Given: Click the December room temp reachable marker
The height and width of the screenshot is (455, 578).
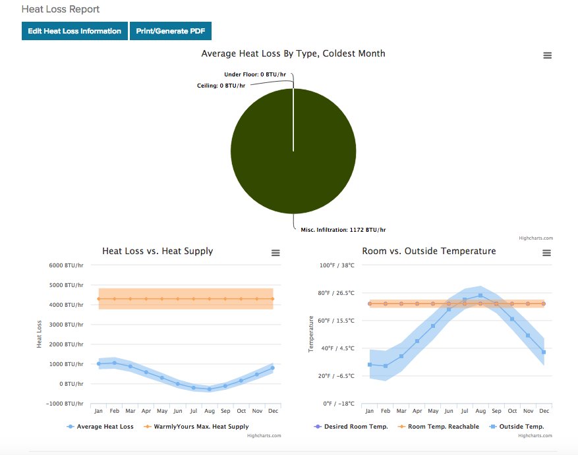Looking at the screenshot, I should (544, 304).
